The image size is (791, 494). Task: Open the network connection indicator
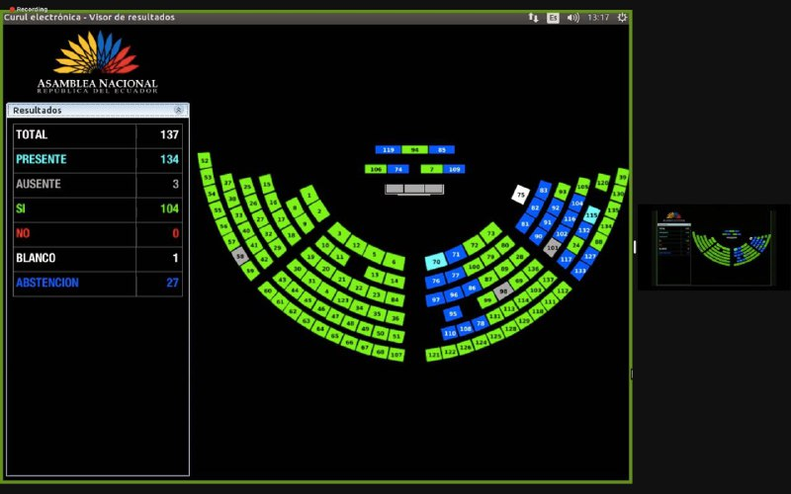click(533, 17)
